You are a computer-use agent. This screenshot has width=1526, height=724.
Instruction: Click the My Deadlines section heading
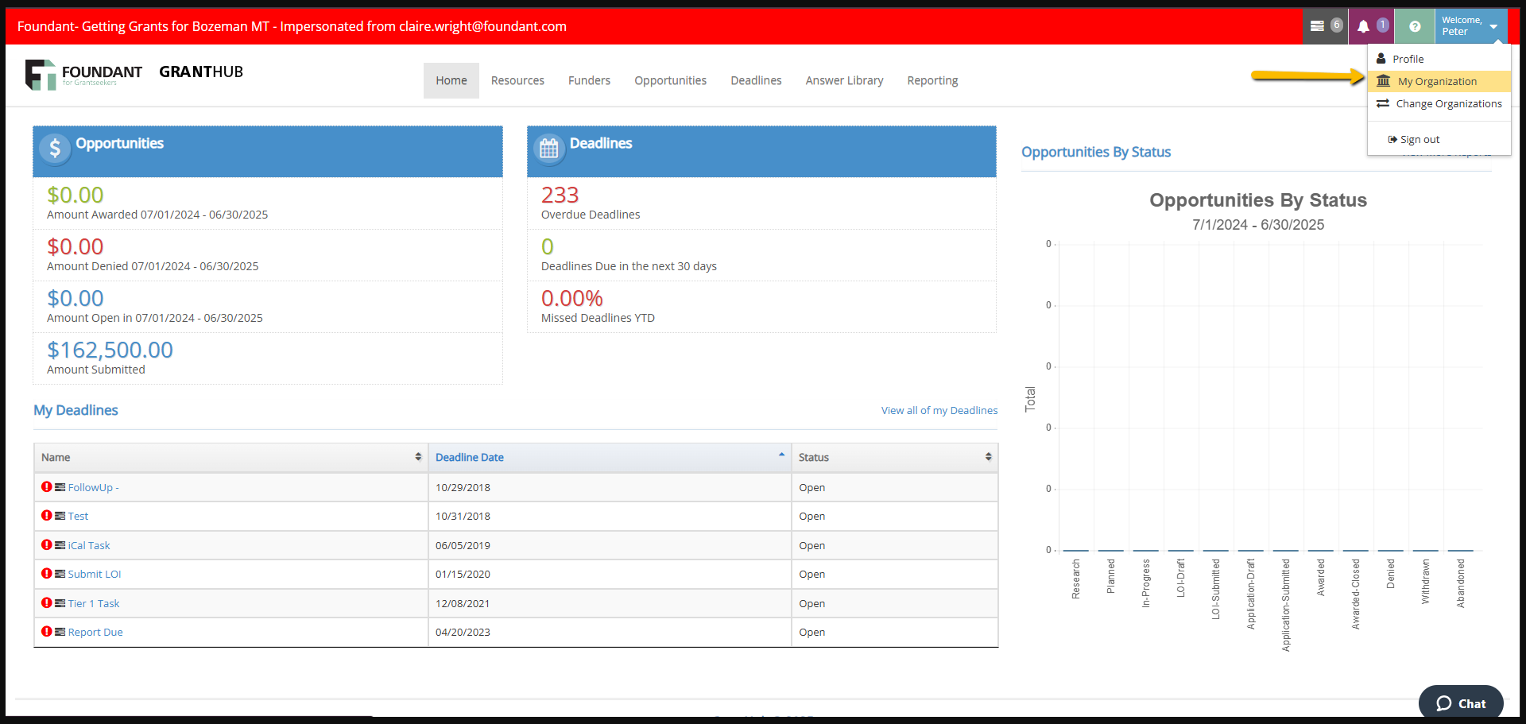click(76, 410)
